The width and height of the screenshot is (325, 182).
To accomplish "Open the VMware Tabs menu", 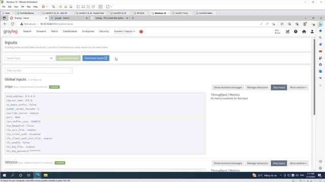I will click(28, 7).
